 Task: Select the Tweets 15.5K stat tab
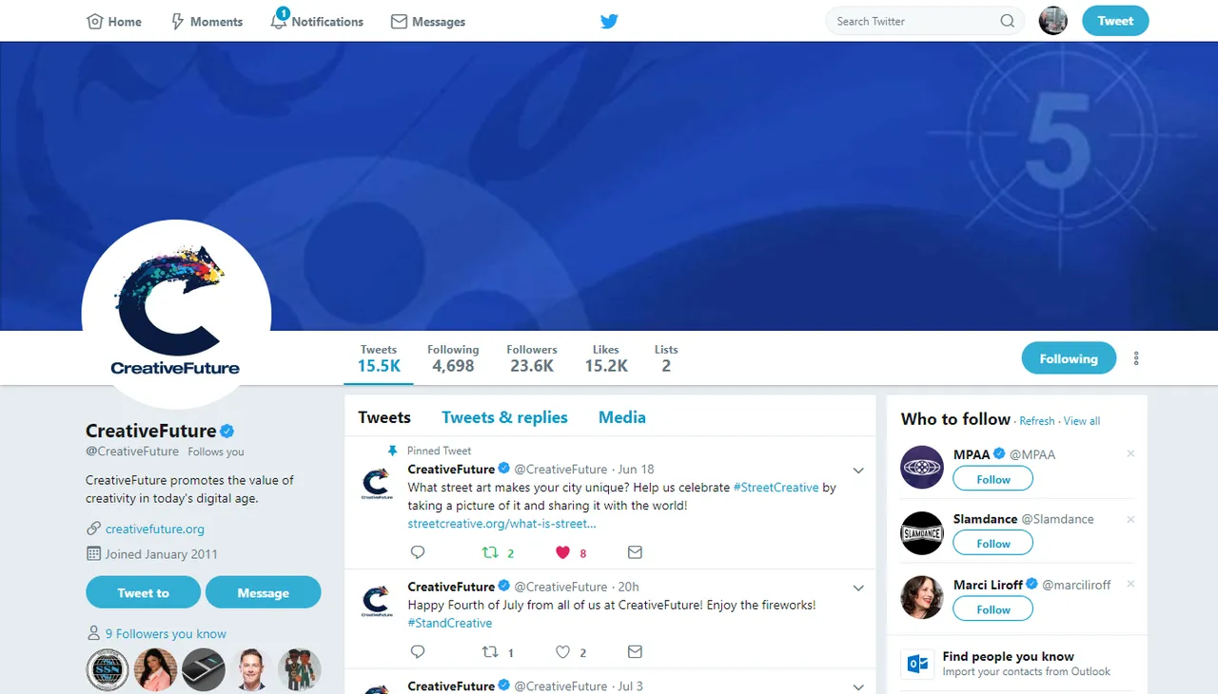(379, 358)
